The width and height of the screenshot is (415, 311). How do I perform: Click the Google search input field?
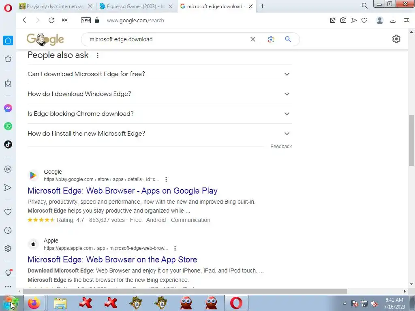click(167, 39)
